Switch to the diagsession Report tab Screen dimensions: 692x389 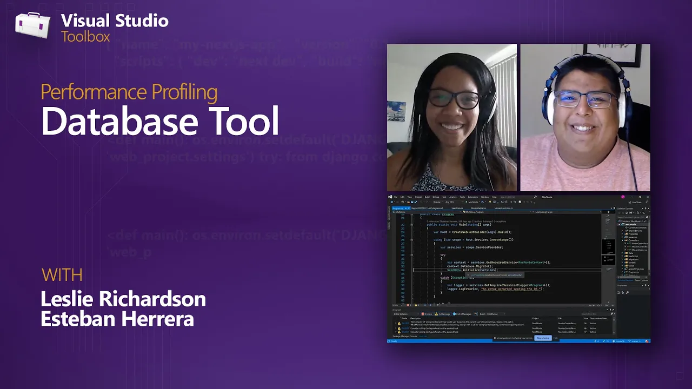tap(427, 208)
